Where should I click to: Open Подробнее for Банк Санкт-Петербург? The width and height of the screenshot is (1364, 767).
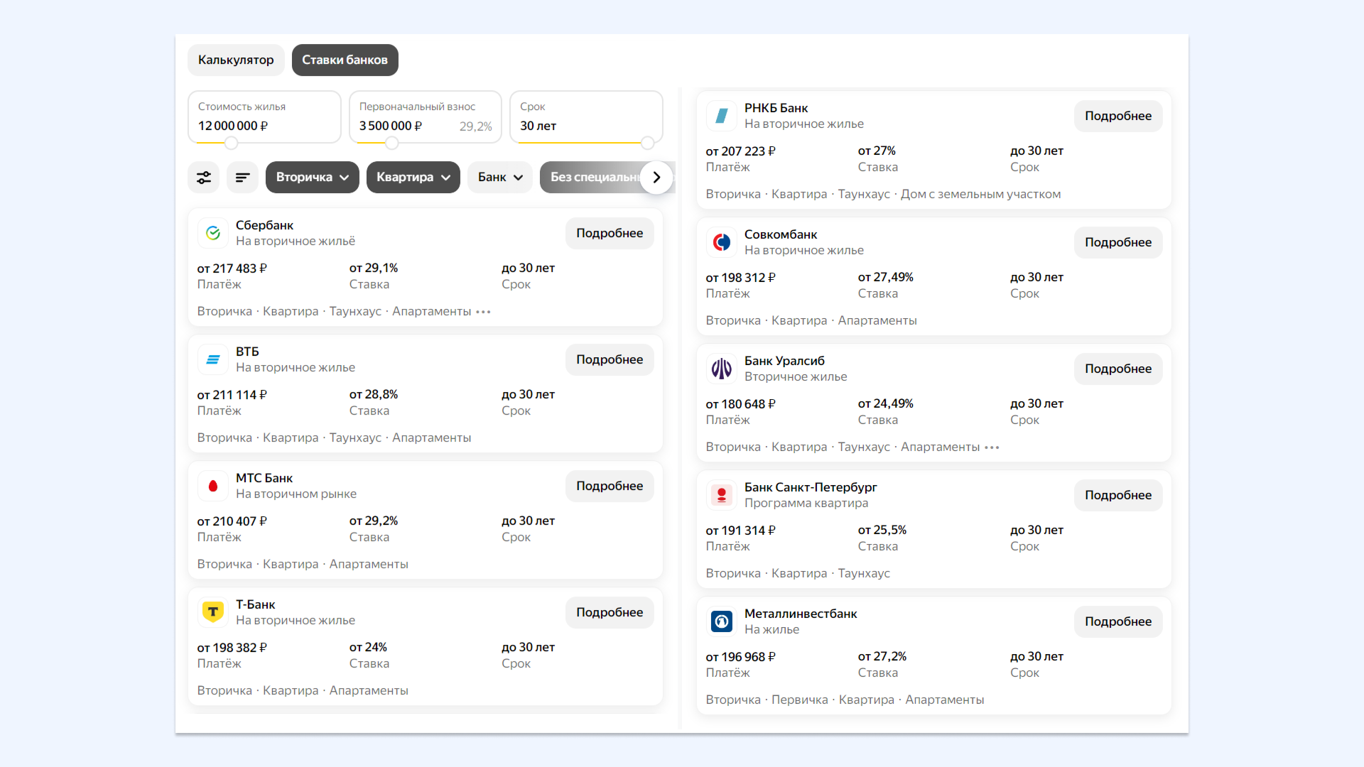point(1118,496)
